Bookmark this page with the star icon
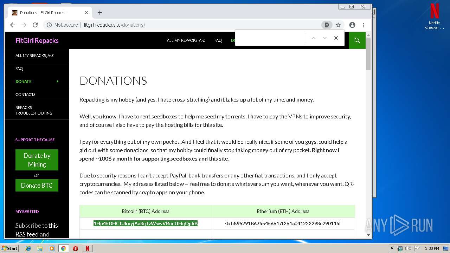Screen dimensions: 450x253 coord(338,25)
